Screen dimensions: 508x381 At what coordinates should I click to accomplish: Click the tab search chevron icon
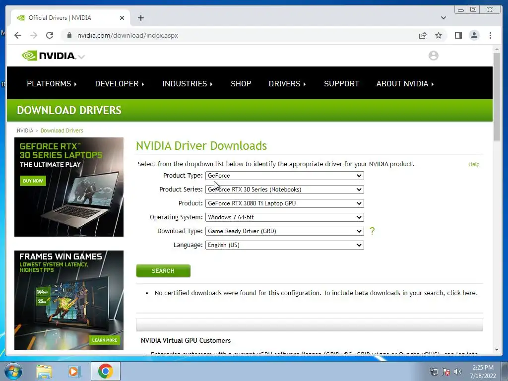pyautogui.click(x=443, y=18)
